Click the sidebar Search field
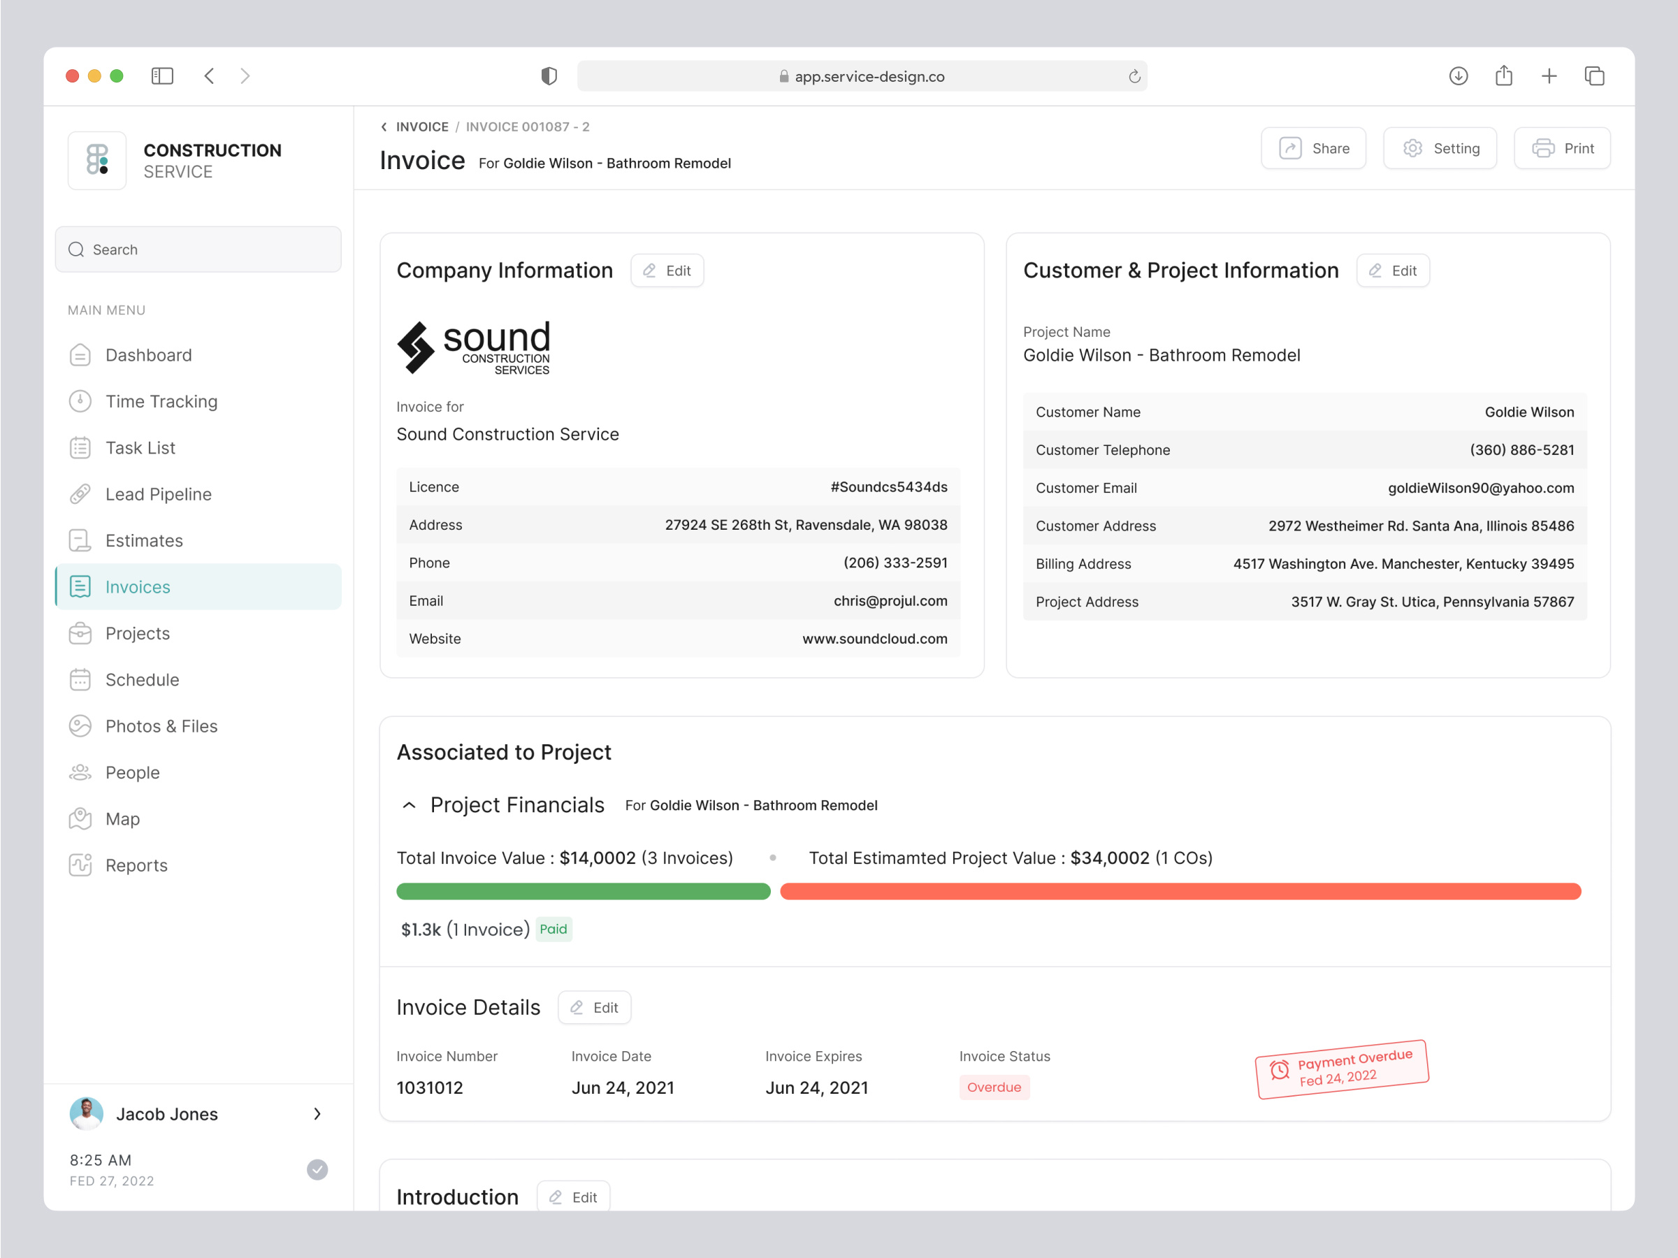The image size is (1678, 1258). (198, 249)
